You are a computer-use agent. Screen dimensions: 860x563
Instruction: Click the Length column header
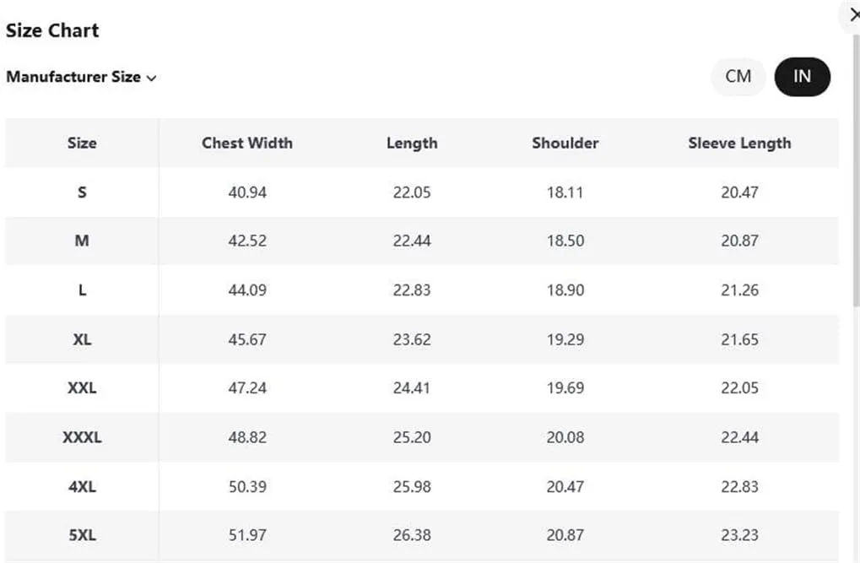[x=412, y=143]
